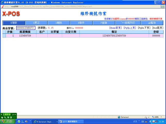This screenshot has width=166, height=124.
Task: Click the E增新 (add new) button
Action: (x=14, y=23)
